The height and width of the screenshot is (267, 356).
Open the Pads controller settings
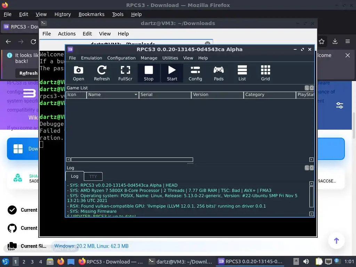219,73
